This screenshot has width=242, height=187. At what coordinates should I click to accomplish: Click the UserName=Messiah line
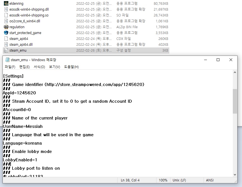pyautogui.click(x=23, y=126)
